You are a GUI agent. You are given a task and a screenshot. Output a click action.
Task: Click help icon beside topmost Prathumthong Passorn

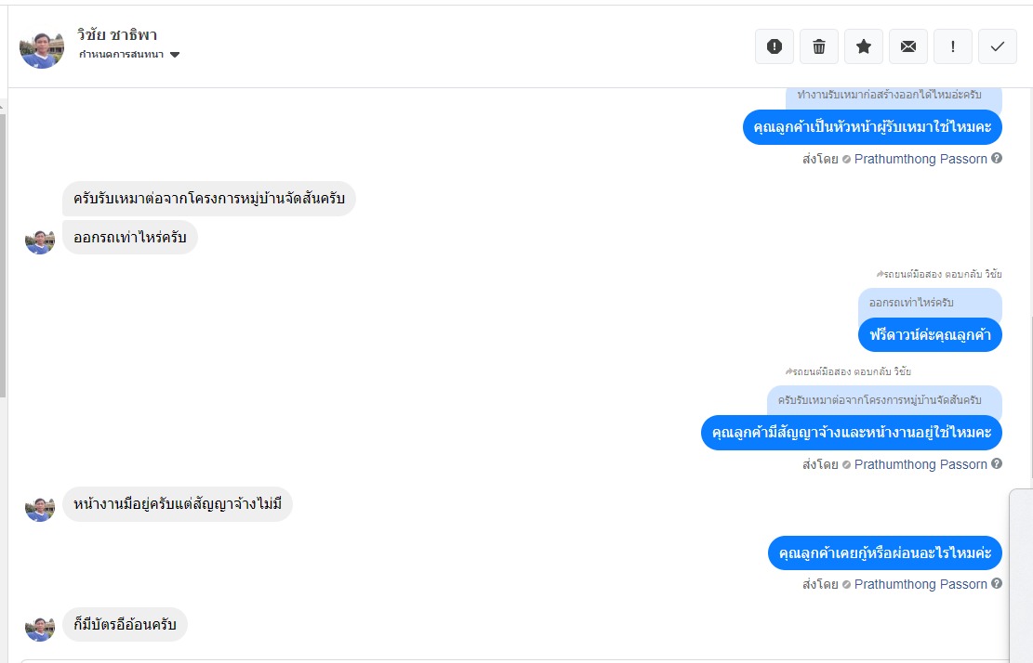click(x=997, y=159)
